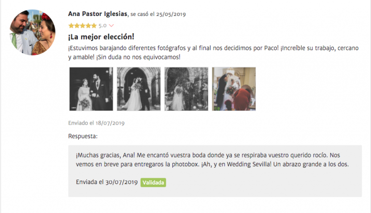Screen dimensions: 371x213
Task: Click the second gold rating star
Action: click(77, 26)
